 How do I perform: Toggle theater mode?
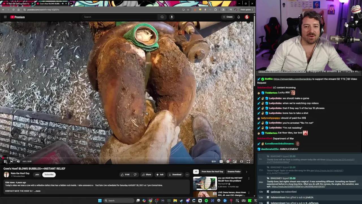click(242, 161)
